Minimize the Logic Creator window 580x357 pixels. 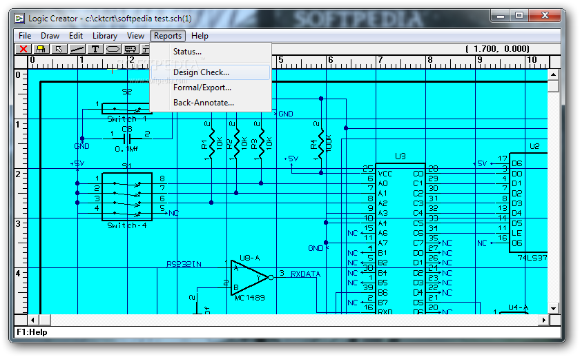pyautogui.click(x=501, y=16)
